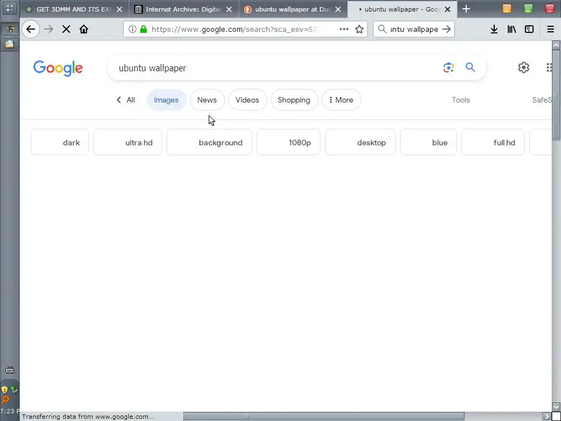Click the green padlock security icon

tap(144, 29)
